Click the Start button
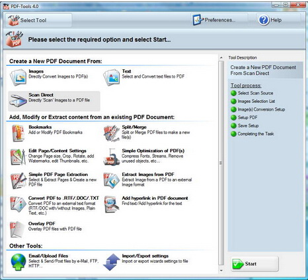308x280 pixels. point(254,264)
